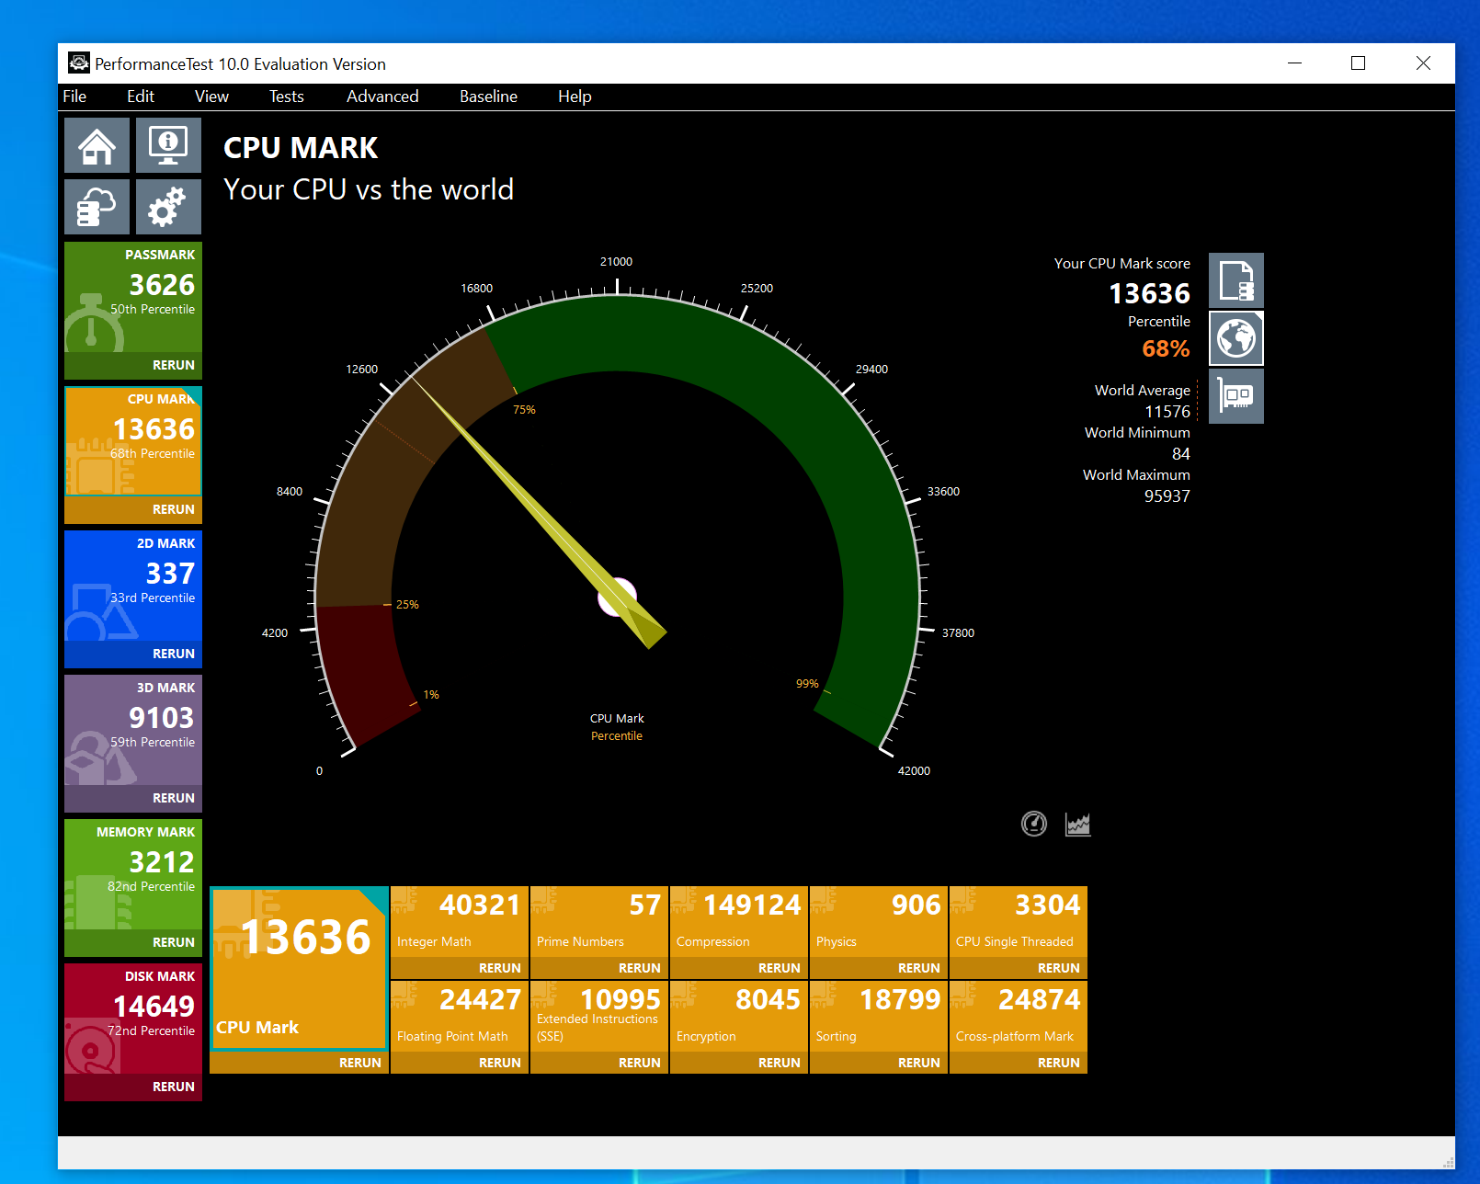Viewport: 1480px width, 1184px height.
Task: Select the globe world-comparison icon
Action: tap(1235, 338)
